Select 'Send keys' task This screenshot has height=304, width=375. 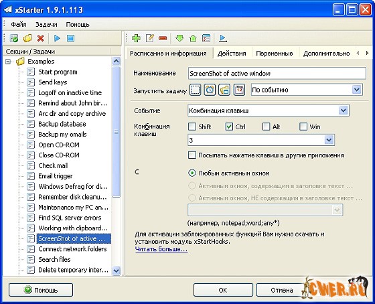[x=53, y=82]
